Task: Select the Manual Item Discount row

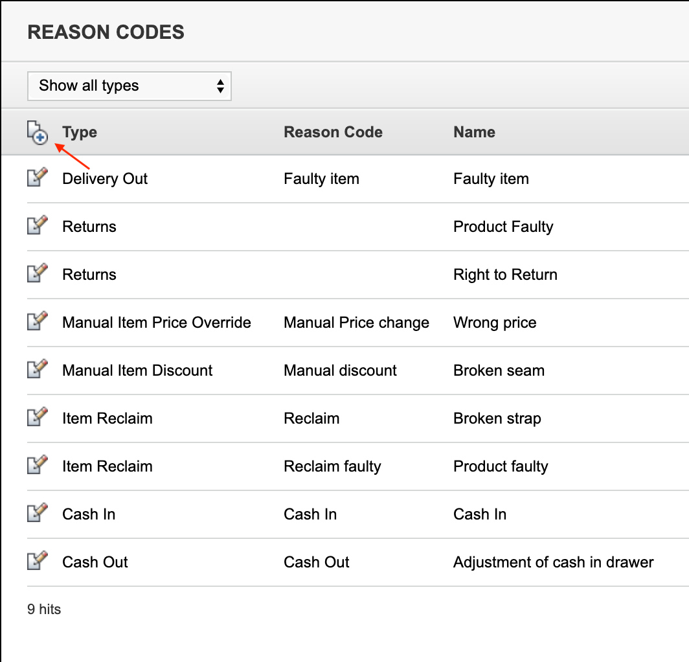Action: tap(137, 370)
